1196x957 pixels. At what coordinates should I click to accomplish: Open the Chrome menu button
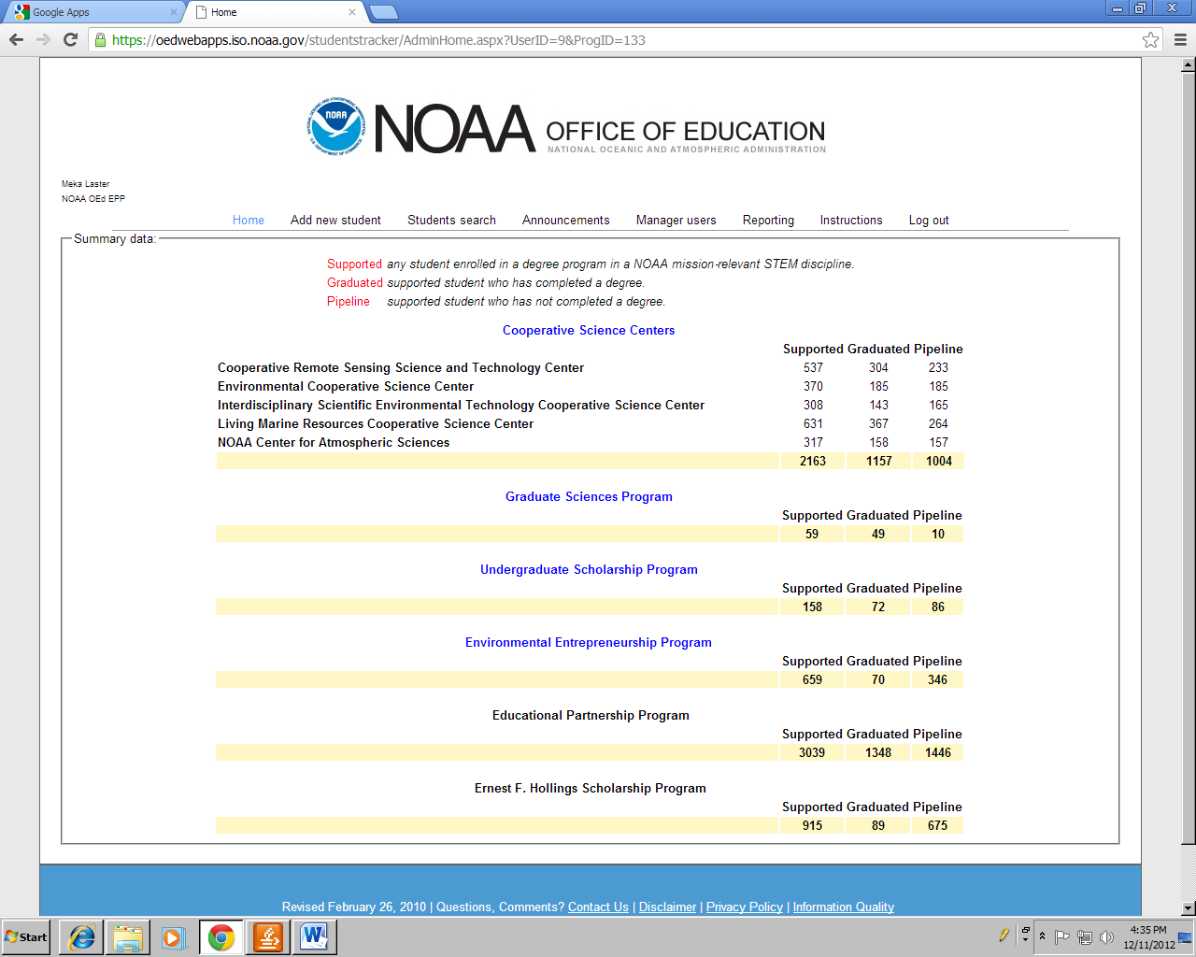tap(1180, 40)
